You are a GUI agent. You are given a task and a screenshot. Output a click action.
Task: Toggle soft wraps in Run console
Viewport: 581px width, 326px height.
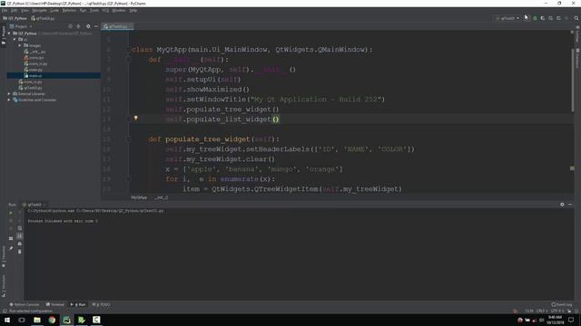pos(20,228)
